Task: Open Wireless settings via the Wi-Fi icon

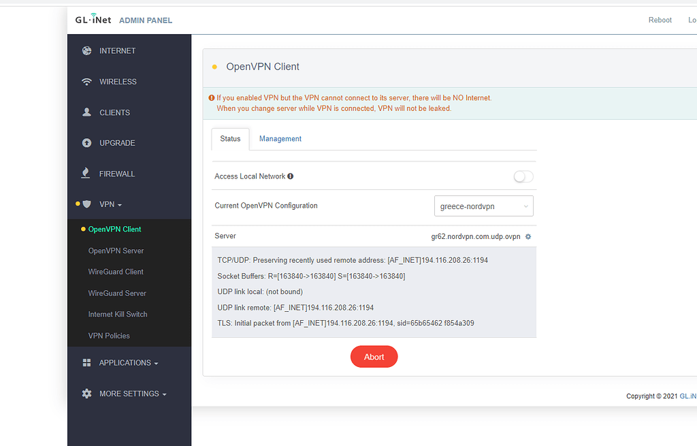Action: coord(86,81)
